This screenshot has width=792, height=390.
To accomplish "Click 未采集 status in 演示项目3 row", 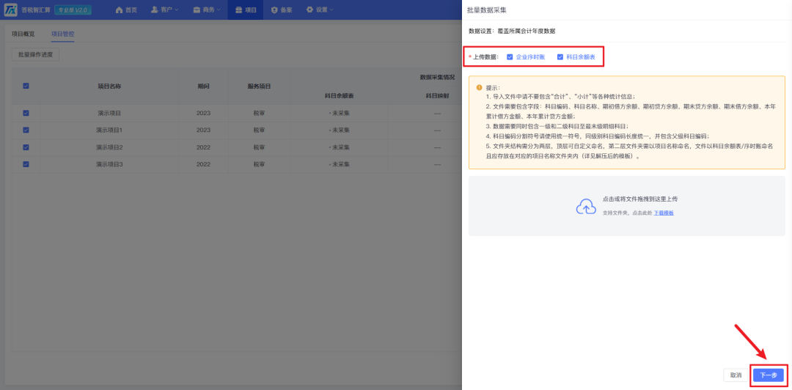I will [338, 164].
